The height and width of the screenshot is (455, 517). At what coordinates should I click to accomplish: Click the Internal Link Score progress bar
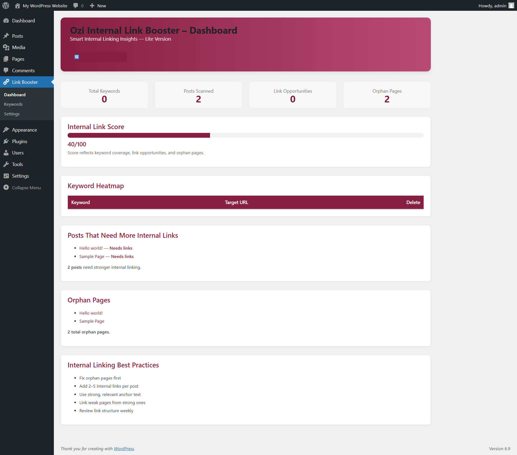coord(245,135)
